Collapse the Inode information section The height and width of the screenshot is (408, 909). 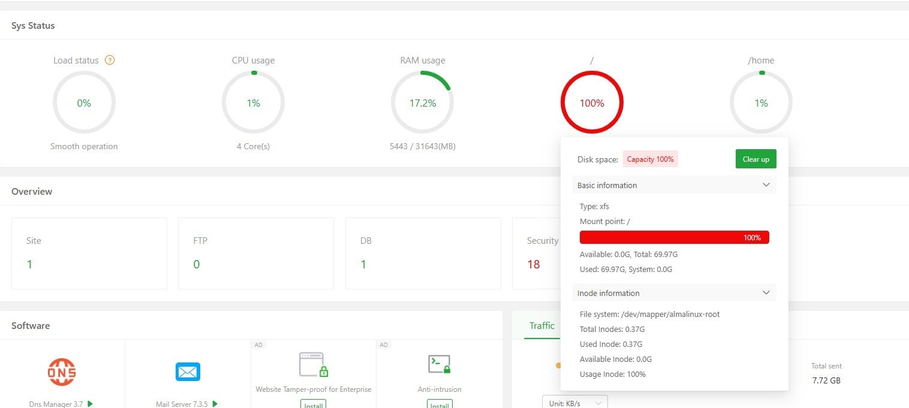pos(766,293)
